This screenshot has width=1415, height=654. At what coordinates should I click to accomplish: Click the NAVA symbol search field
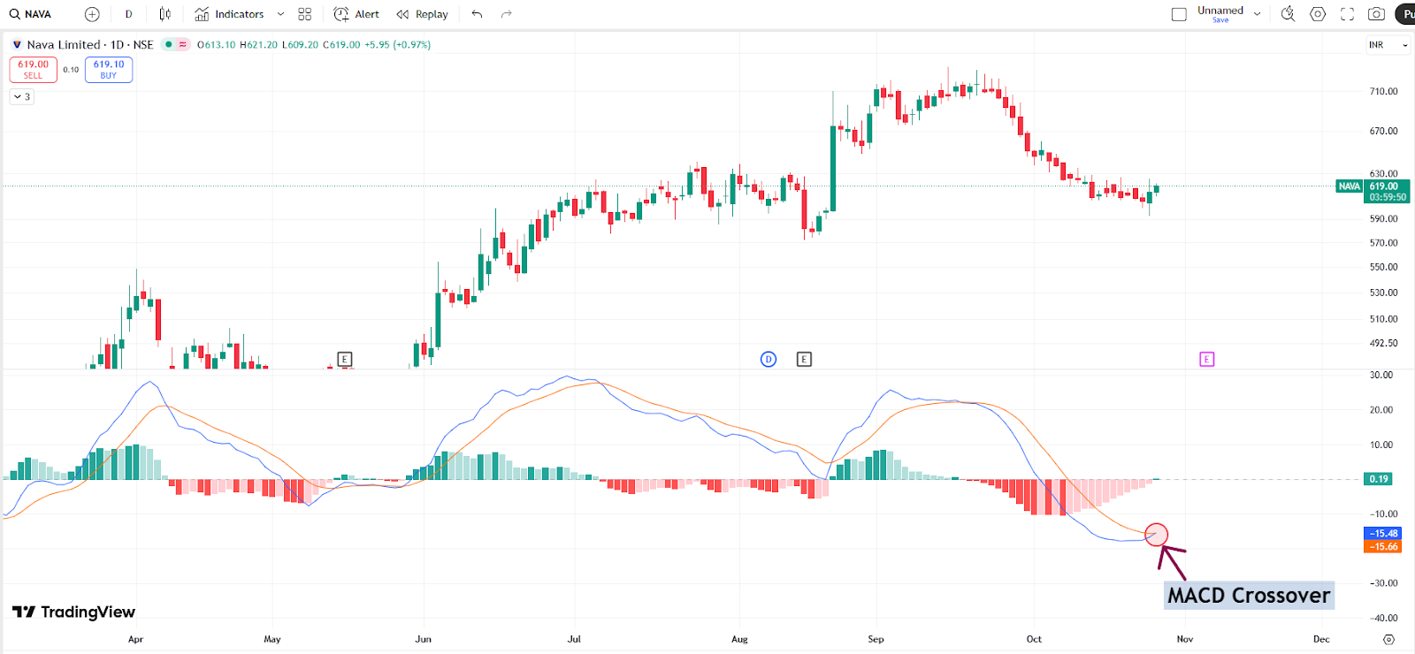tap(32, 14)
